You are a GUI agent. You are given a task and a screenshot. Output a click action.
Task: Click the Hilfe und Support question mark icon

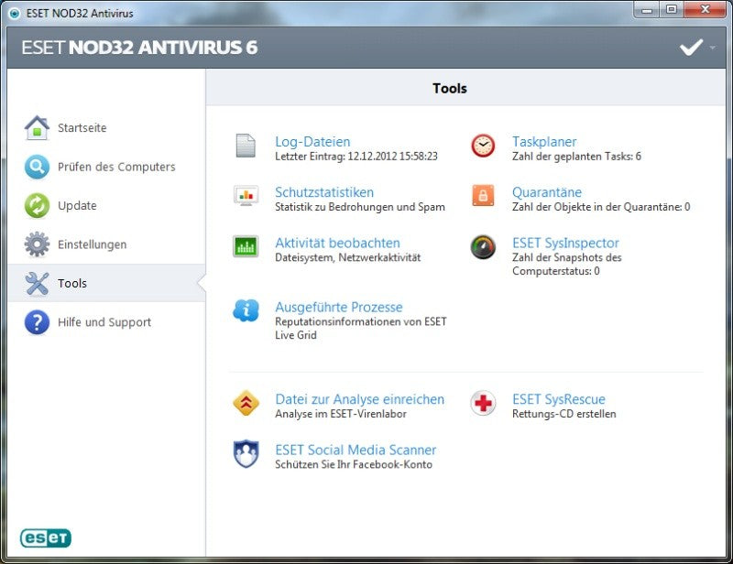[37, 322]
